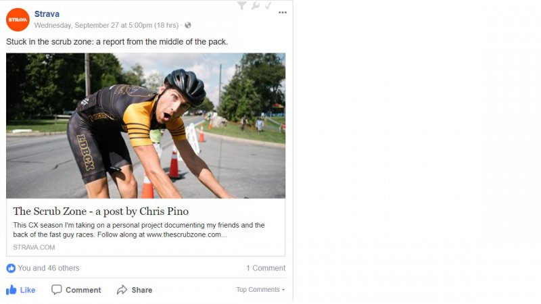Open the post options three-dot menu
Screen dimensions: 541x304
282,13
